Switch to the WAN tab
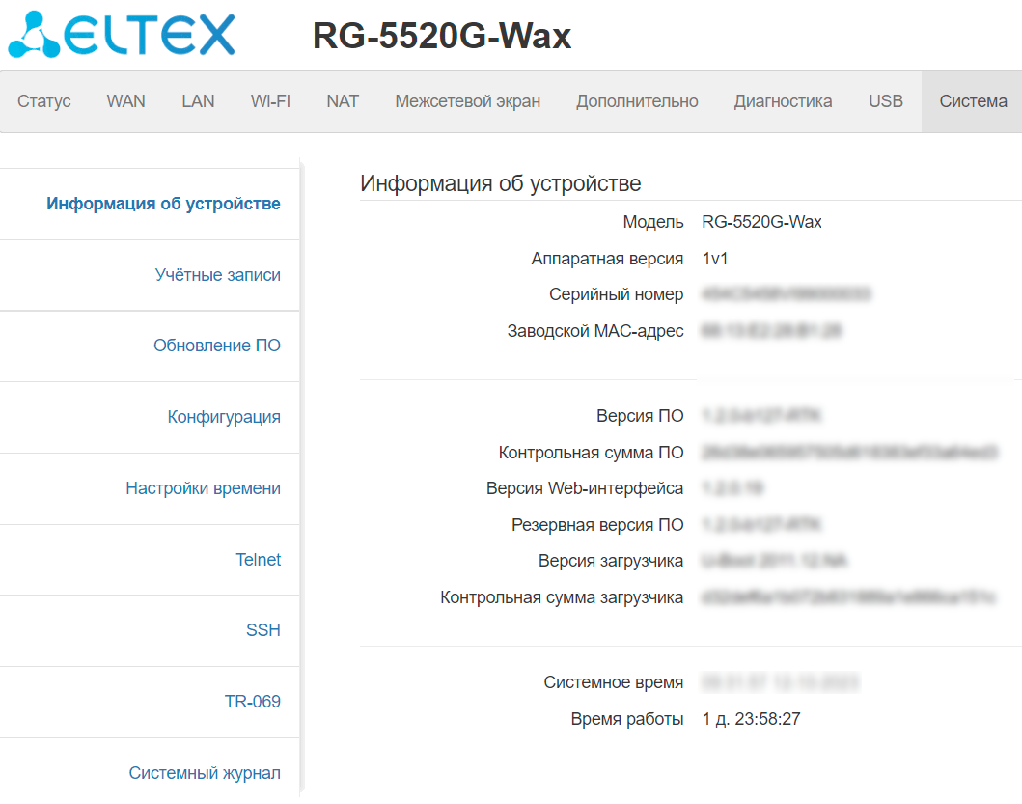 (x=125, y=101)
